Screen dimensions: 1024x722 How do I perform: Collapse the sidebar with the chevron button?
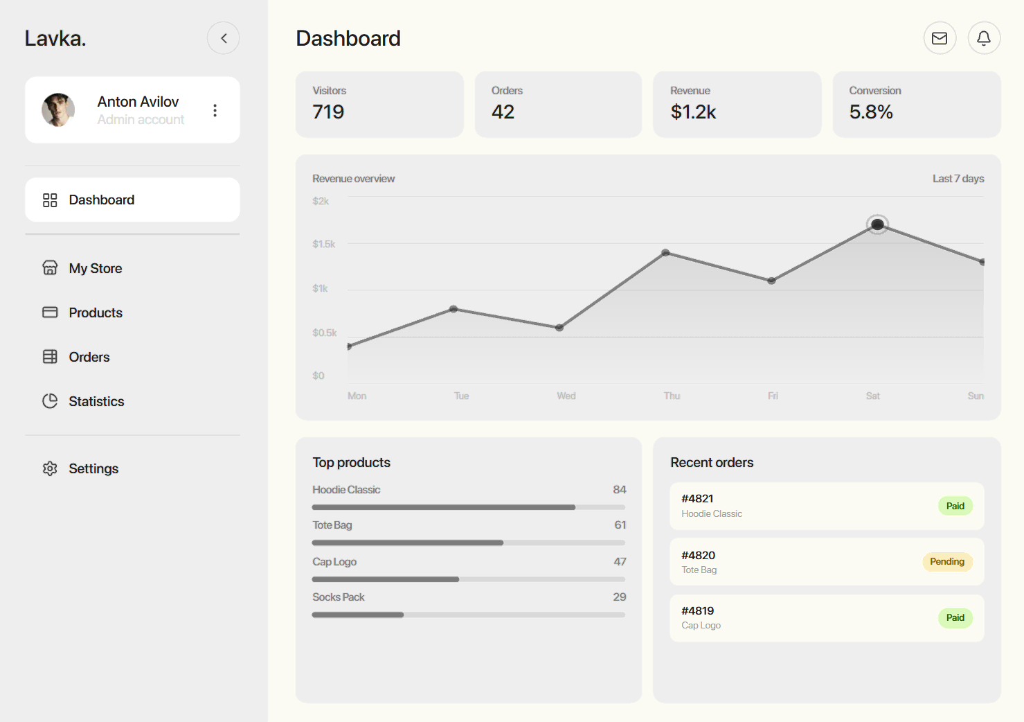[223, 38]
